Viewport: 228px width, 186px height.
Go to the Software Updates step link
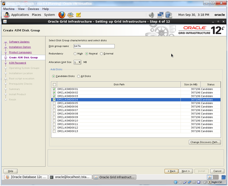tap(19, 42)
